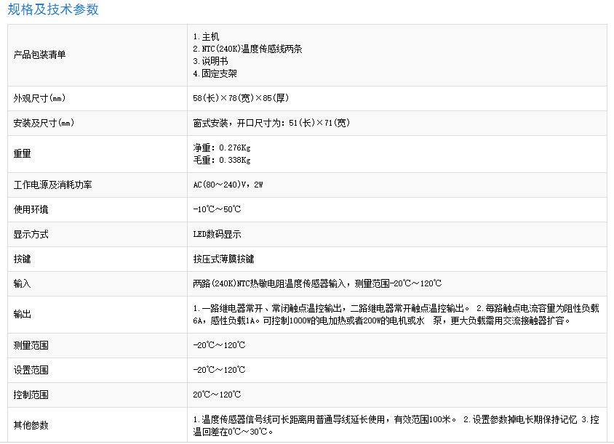614x444 pixels.
Task: Click the 窗式安装 opening size text
Action: coord(271,123)
